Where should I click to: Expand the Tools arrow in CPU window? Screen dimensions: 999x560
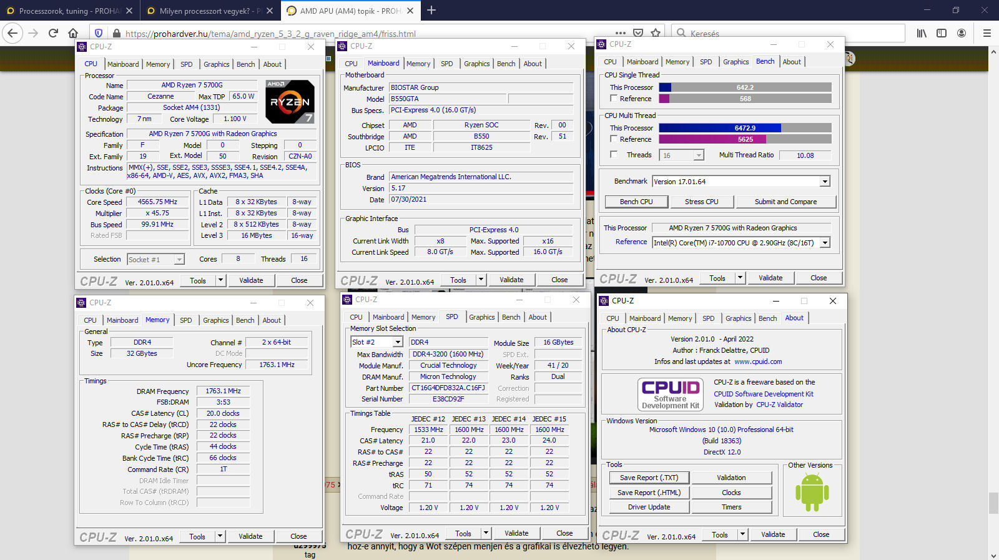tap(220, 280)
